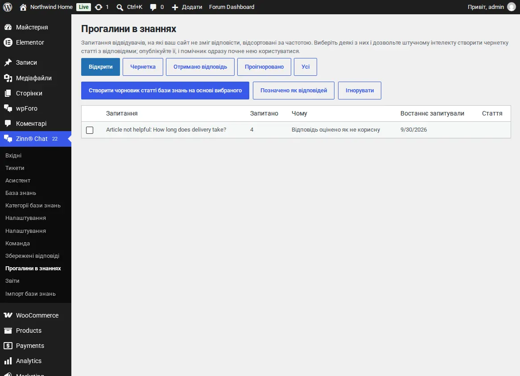
Task: Click the 'Article not helpful: How long does delivery take?' text
Action: coord(166,130)
